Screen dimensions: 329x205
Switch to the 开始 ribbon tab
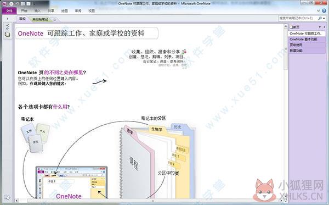point(24,11)
